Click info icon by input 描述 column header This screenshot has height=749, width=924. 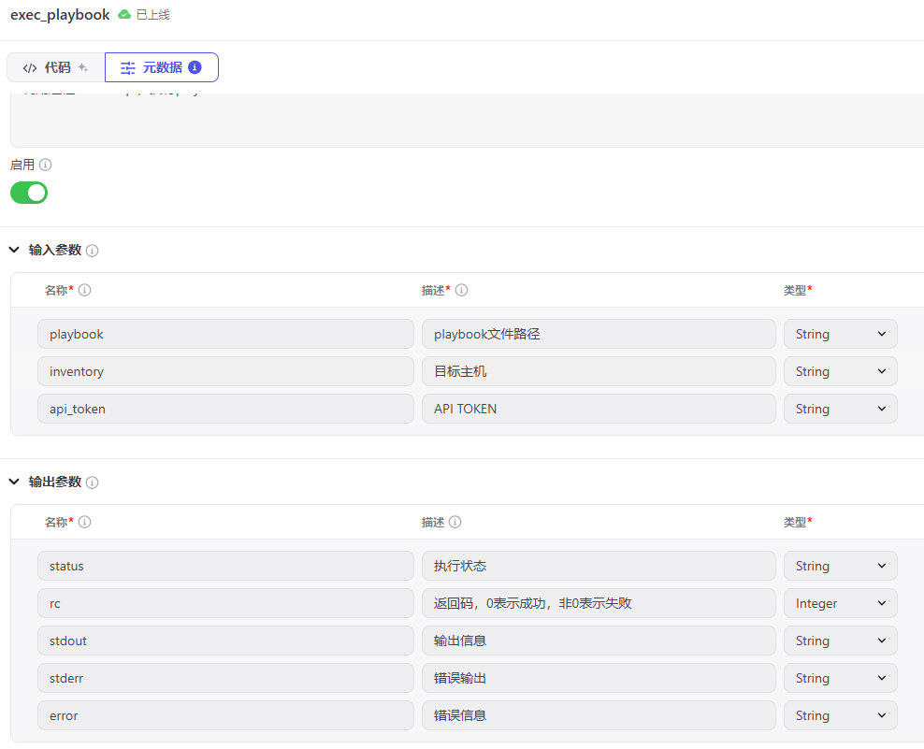click(461, 290)
